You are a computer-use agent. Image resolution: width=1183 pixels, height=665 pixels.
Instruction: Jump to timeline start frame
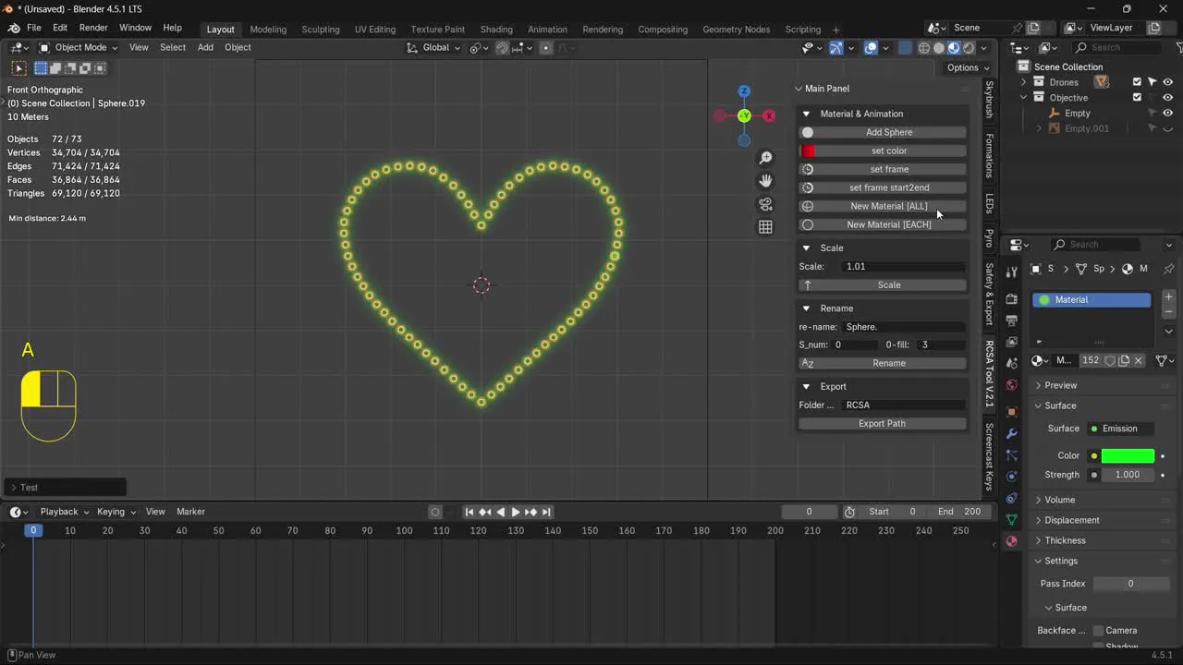coord(470,512)
